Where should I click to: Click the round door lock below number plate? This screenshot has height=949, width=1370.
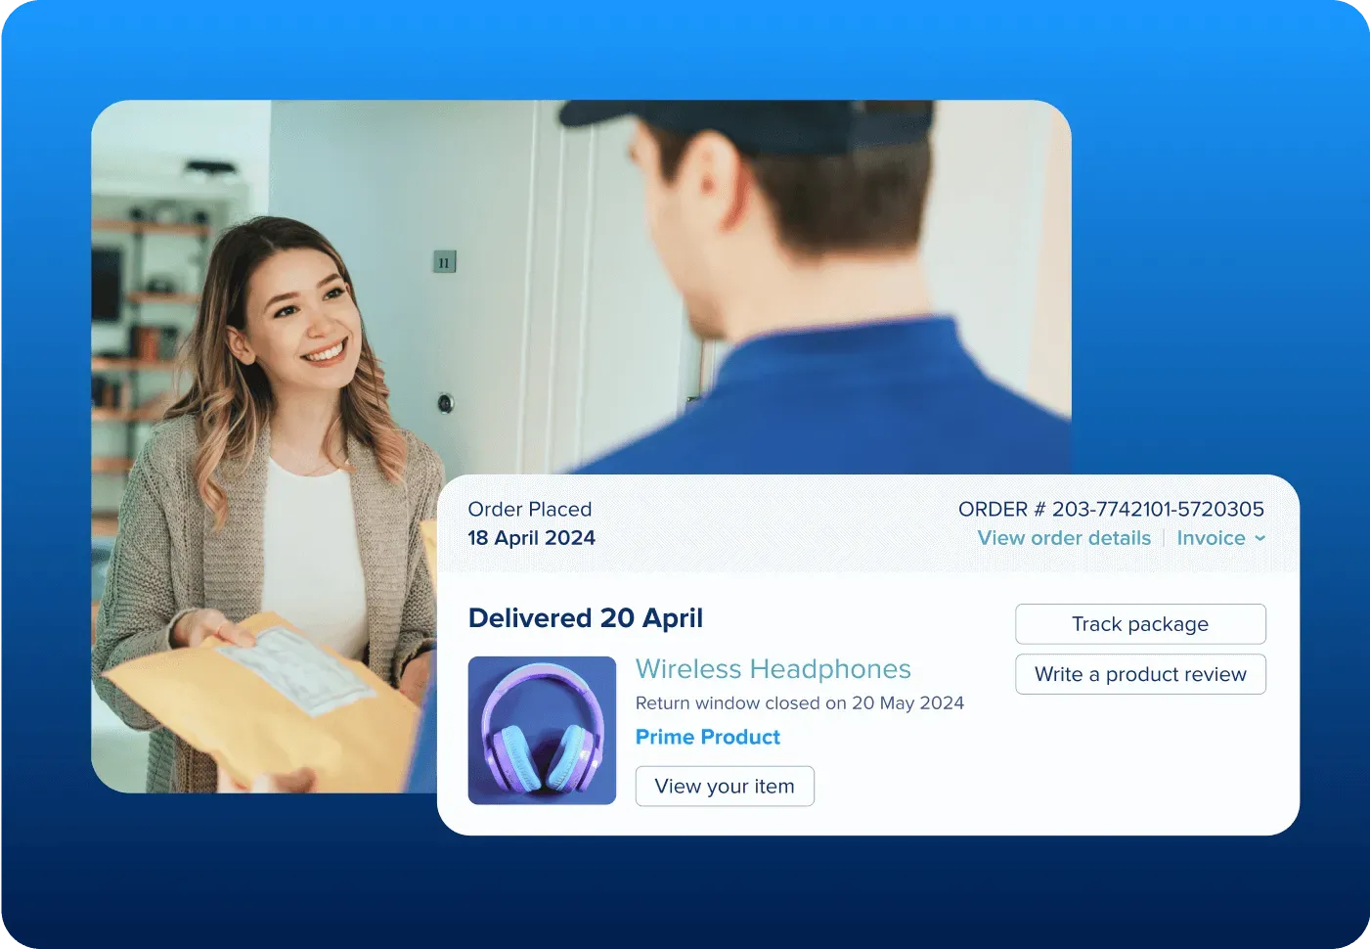(x=445, y=402)
